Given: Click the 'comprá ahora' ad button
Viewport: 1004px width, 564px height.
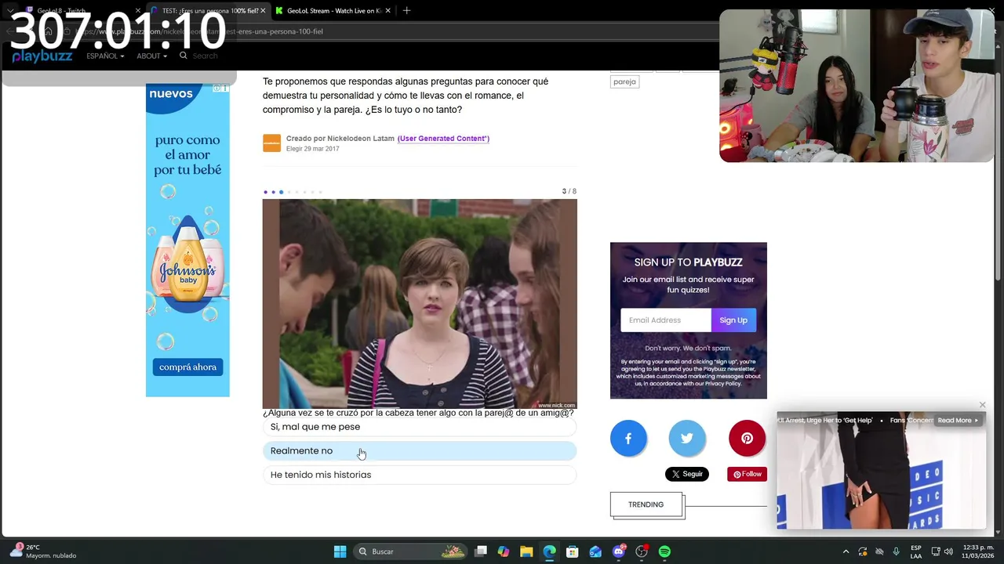Looking at the screenshot, I should [188, 367].
